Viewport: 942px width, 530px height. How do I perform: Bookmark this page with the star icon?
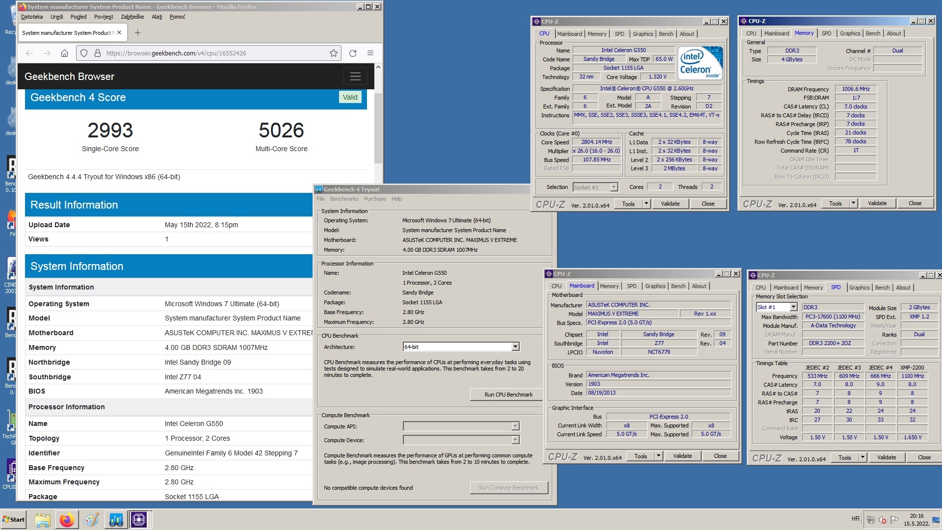[334, 53]
